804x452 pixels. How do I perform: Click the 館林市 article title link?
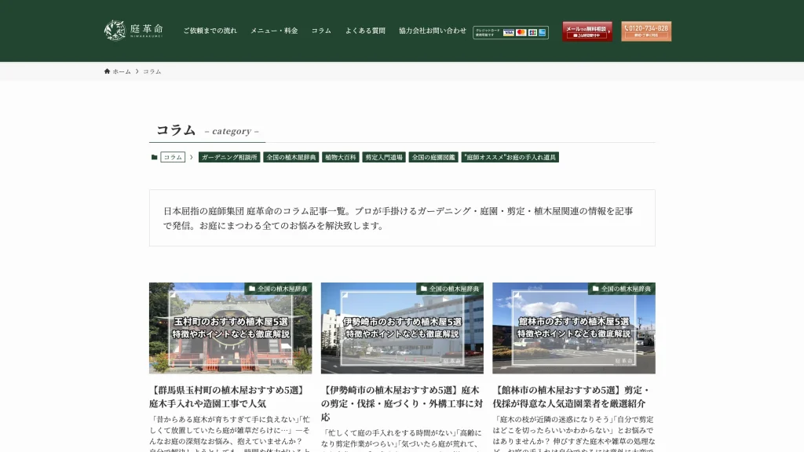572,396
